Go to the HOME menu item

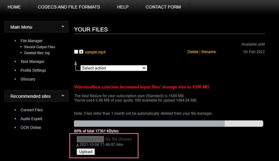(x=14, y=7)
